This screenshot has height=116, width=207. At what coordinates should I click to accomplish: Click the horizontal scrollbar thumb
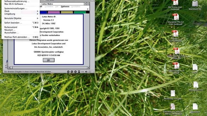(x=11, y=68)
